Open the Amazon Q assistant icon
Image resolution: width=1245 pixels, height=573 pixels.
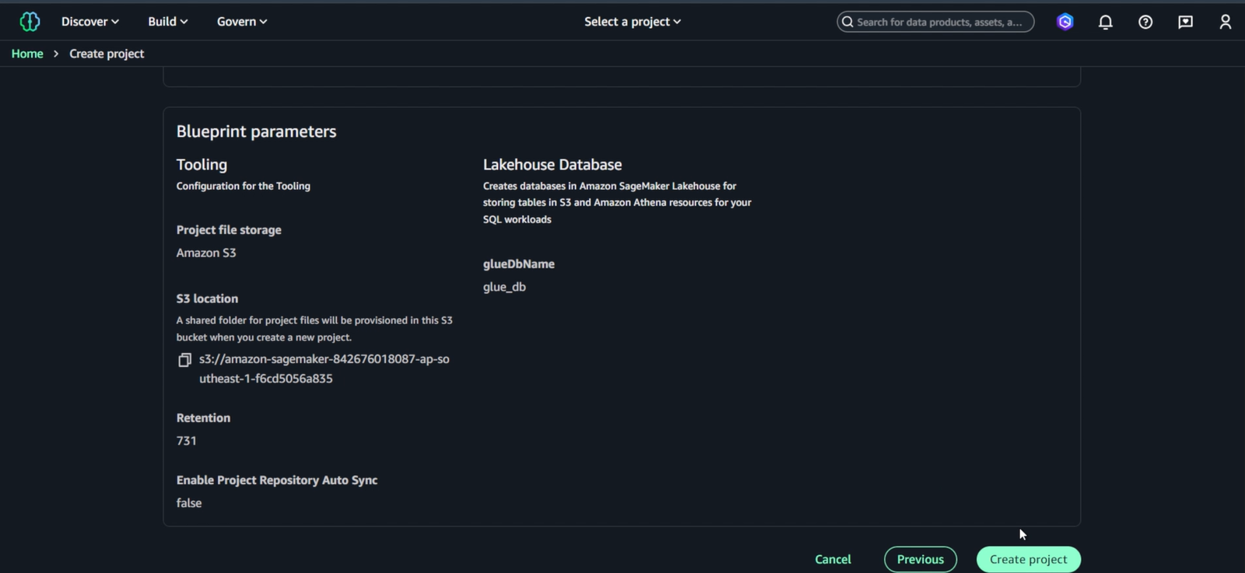tap(1064, 22)
